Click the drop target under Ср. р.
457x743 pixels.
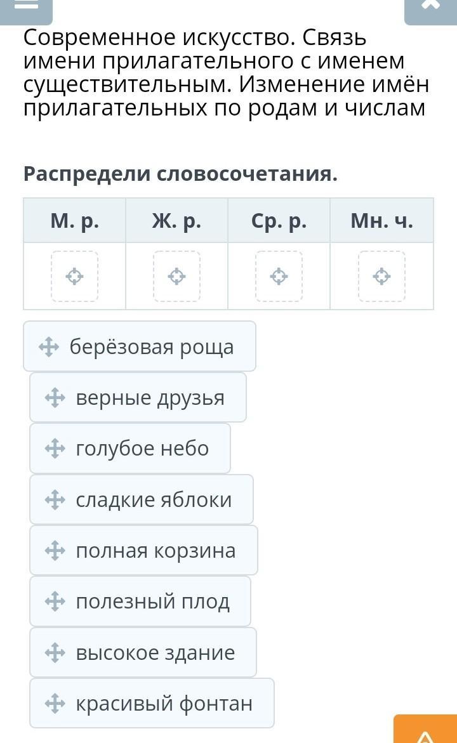(279, 276)
